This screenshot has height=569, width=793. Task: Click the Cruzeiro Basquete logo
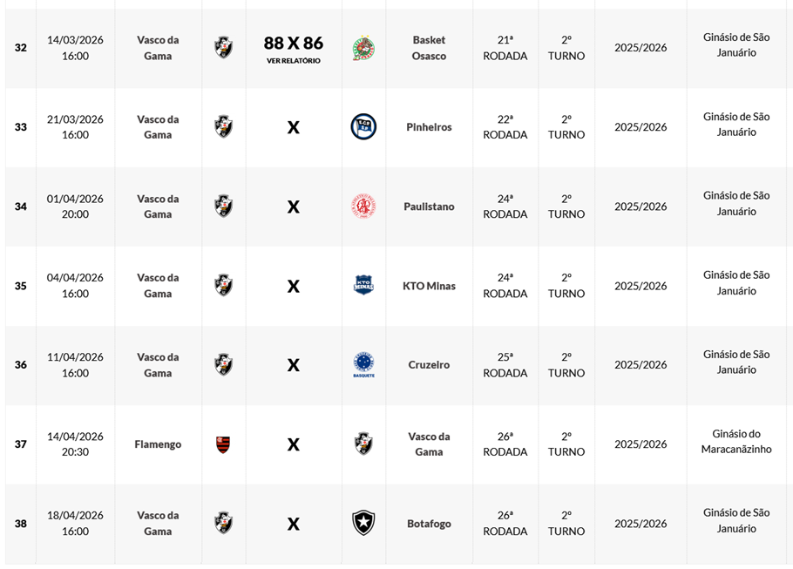point(363,364)
